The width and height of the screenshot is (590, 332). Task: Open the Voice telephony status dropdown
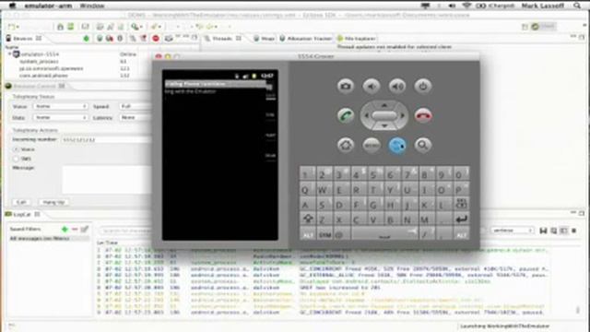click(x=60, y=107)
